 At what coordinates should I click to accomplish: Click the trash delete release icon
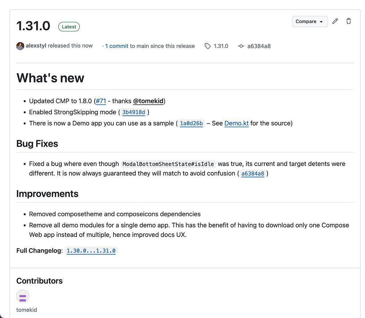point(349,21)
